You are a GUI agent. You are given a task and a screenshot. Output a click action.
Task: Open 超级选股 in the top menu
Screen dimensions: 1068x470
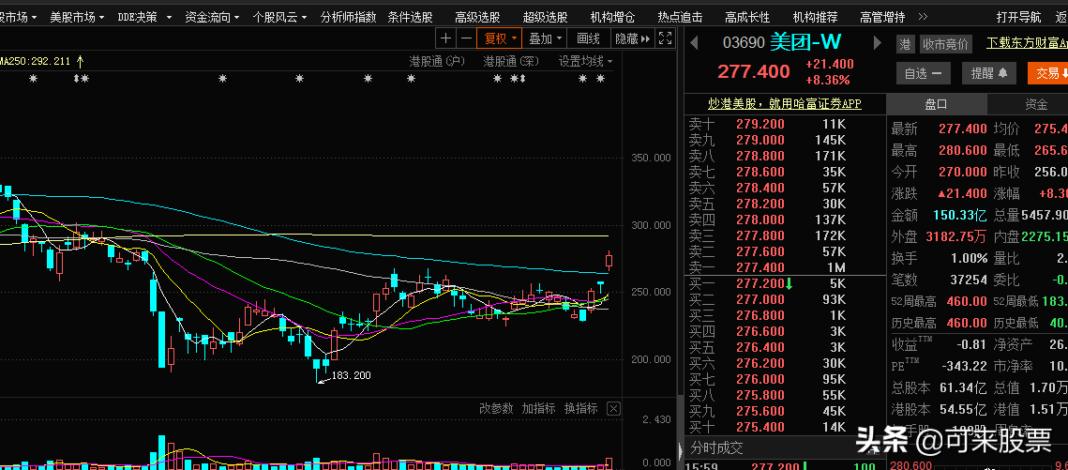(x=545, y=17)
